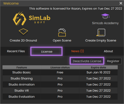124x104 pixels.
Task: Click the Register button
Action: click(x=113, y=61)
